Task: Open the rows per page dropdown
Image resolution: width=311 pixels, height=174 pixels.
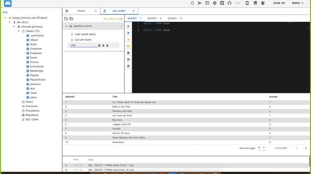Action: pyautogui.click(x=261, y=148)
